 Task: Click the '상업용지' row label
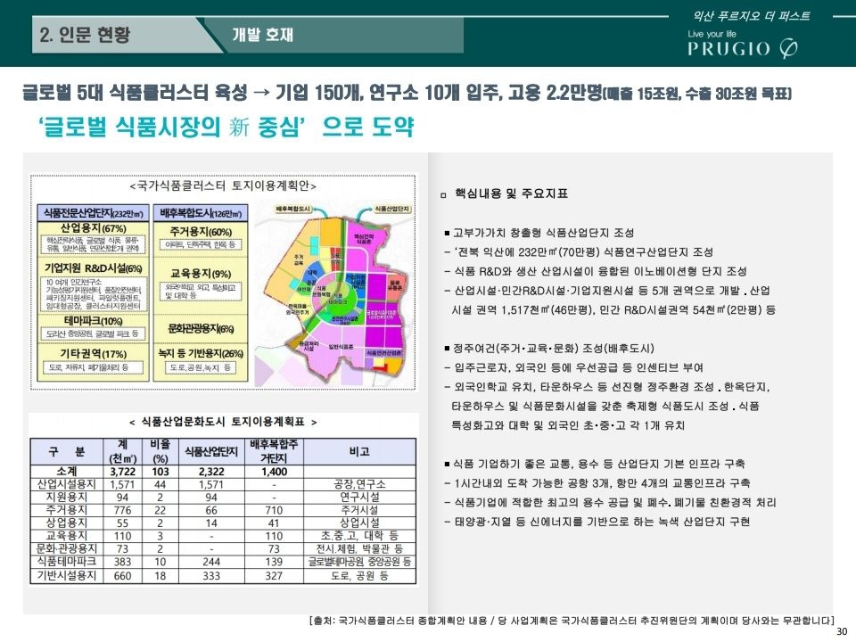click(67, 523)
